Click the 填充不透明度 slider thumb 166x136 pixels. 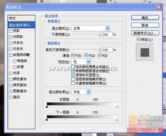[x=100, y=50]
